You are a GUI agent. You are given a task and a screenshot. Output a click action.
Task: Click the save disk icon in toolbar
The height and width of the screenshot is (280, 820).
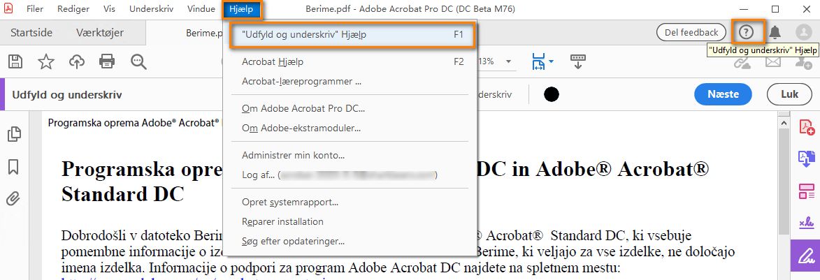coord(15,61)
